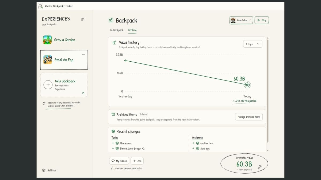
Task: Click the sparkle icon by Estimated Value
Action: [259, 167]
